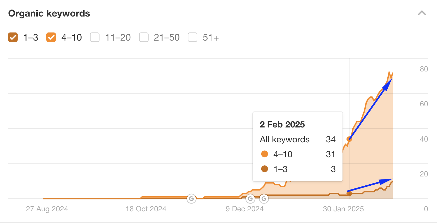Click the 2 Feb 2025 tooltip date

[x=282, y=124]
